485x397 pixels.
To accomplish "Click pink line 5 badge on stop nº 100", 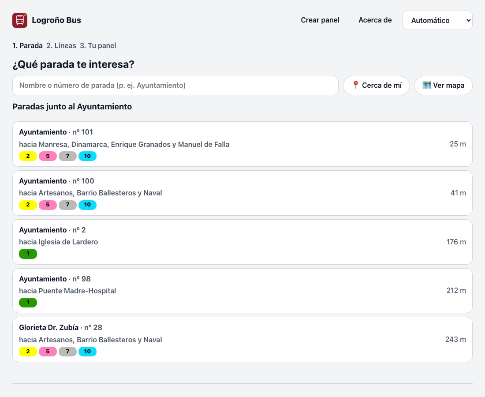I will click(48, 205).
